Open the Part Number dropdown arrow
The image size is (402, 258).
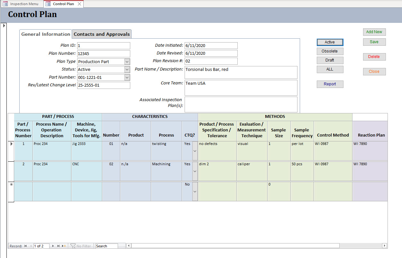point(127,78)
